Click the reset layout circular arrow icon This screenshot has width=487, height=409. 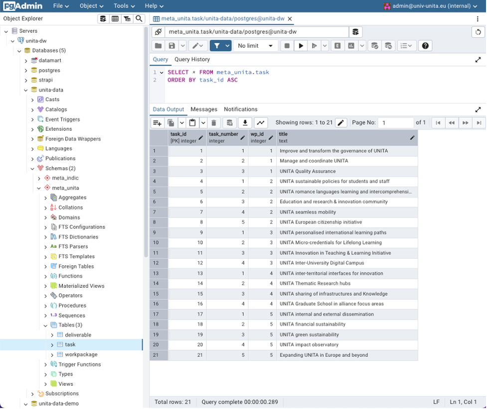tap(478, 32)
